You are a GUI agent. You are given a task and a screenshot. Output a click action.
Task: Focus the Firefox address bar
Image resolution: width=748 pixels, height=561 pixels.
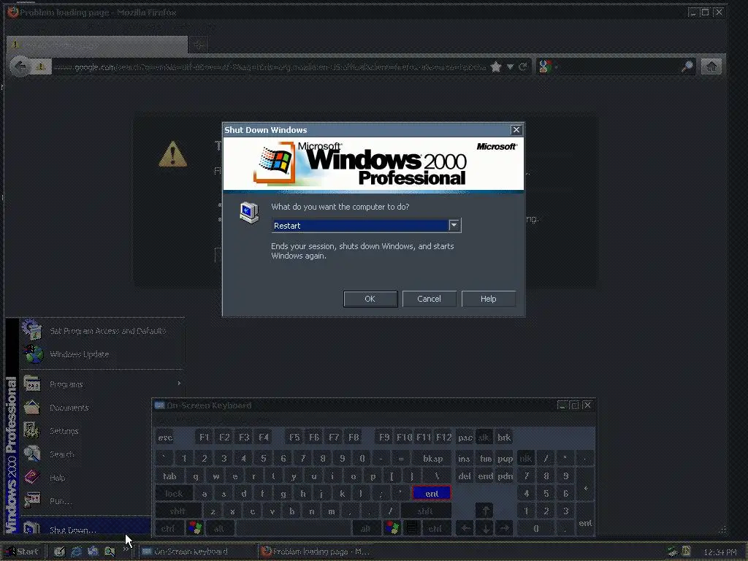270,66
